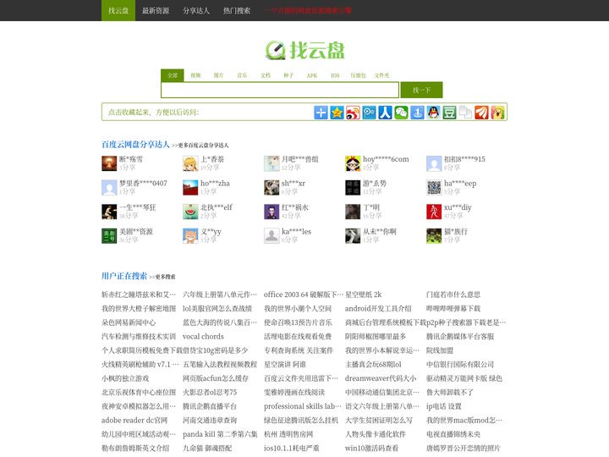The width and height of the screenshot is (609, 457).
Task: Click the red slogan link in navbar
Action: pos(308,10)
